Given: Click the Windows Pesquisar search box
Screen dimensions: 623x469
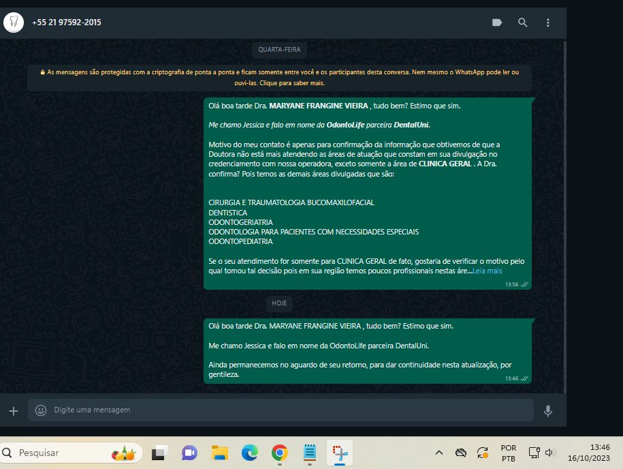Looking at the screenshot, I should point(71,453).
